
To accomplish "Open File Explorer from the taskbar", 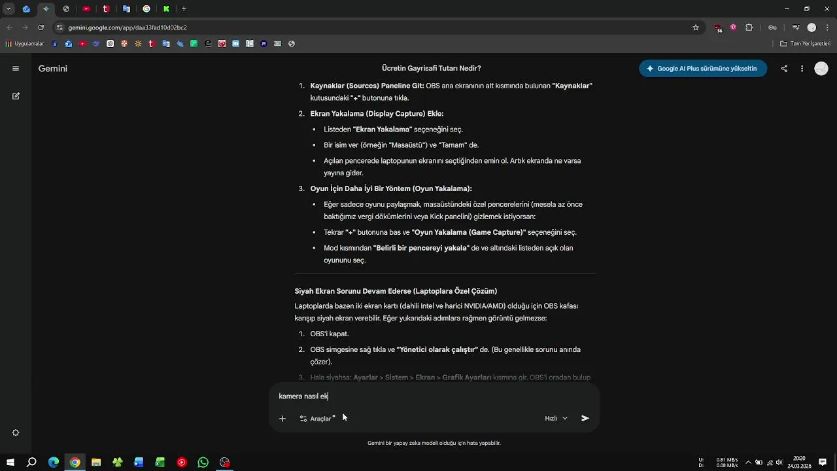I will [x=96, y=462].
